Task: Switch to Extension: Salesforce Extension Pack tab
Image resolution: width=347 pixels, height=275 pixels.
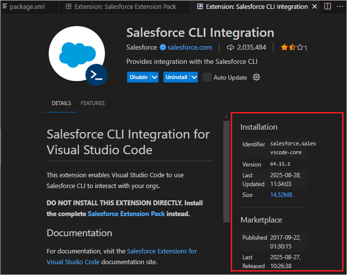Action: (x=125, y=7)
